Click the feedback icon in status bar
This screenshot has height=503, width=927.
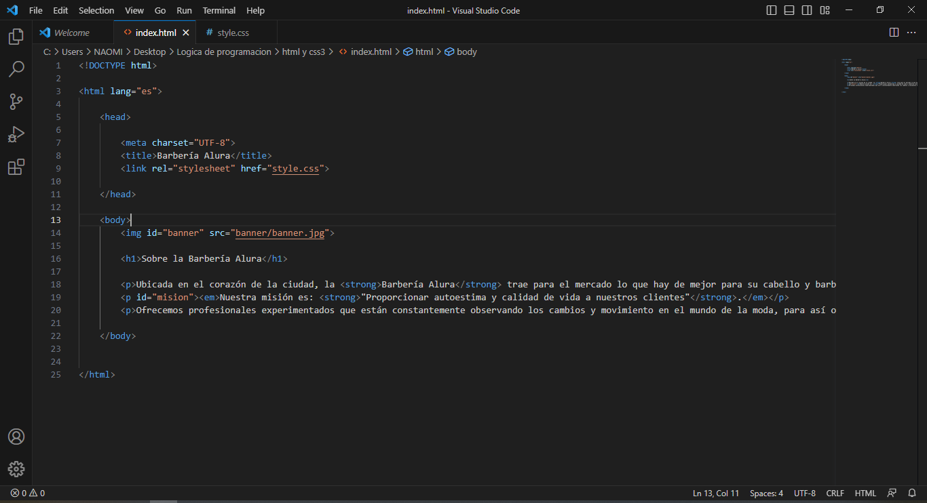(892, 494)
